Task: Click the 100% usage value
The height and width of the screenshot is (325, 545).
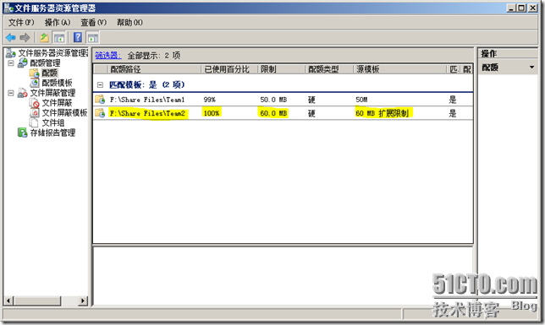Action: pyautogui.click(x=212, y=113)
